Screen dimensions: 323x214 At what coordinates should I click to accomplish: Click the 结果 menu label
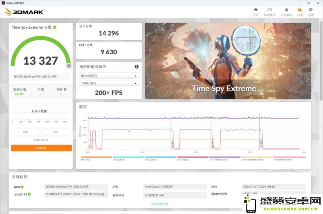[x=300, y=15]
